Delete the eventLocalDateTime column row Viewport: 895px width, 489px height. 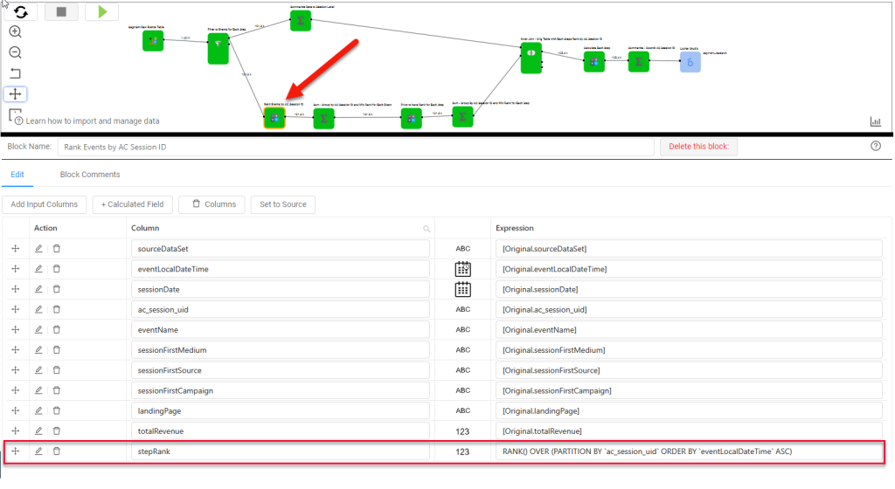coord(57,269)
